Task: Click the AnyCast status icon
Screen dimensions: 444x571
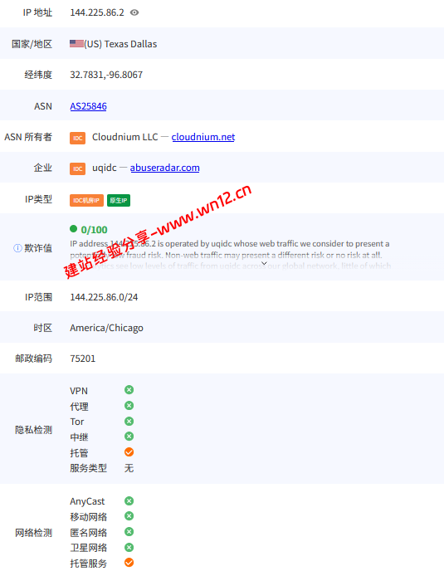Action: tap(129, 501)
